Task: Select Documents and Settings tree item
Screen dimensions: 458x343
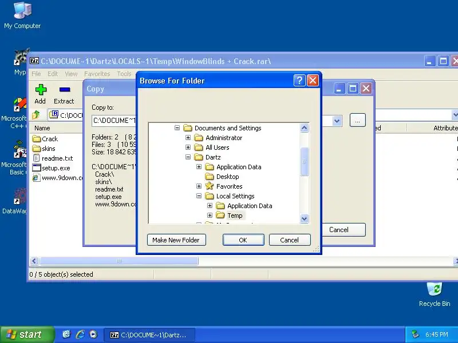Action: (x=228, y=128)
